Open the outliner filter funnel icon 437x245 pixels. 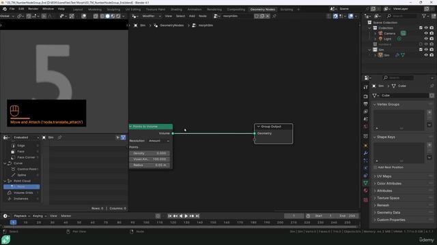[x=424, y=16]
